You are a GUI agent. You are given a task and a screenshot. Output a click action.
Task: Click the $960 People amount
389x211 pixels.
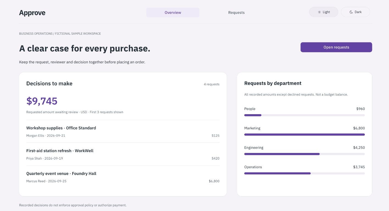pos(360,109)
